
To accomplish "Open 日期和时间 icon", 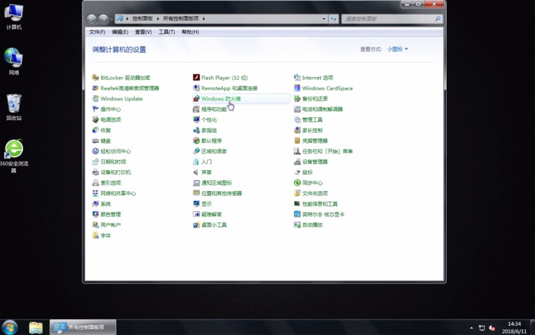I will 96,162.
